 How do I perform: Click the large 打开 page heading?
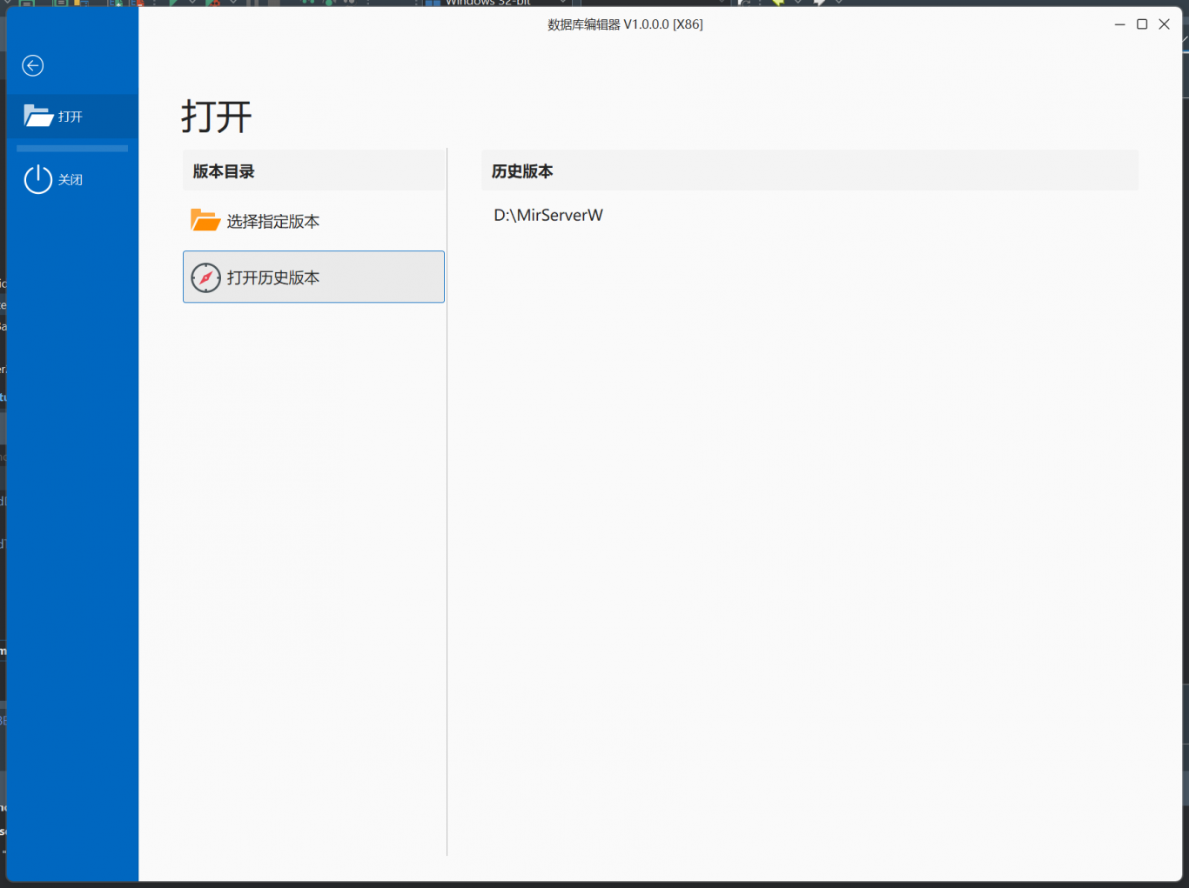pyautogui.click(x=217, y=117)
